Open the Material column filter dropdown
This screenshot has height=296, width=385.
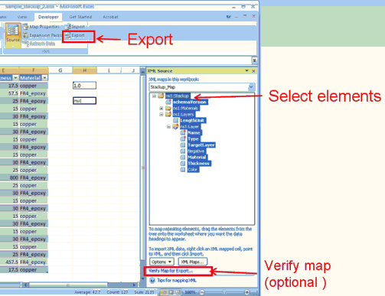(45, 78)
